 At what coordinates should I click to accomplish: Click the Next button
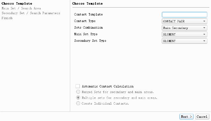click(186, 117)
